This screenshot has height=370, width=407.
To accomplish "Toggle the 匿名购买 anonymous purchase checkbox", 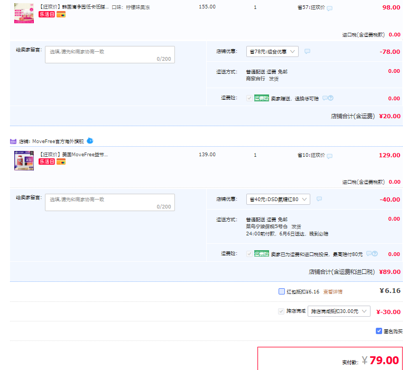I will click(x=379, y=331).
